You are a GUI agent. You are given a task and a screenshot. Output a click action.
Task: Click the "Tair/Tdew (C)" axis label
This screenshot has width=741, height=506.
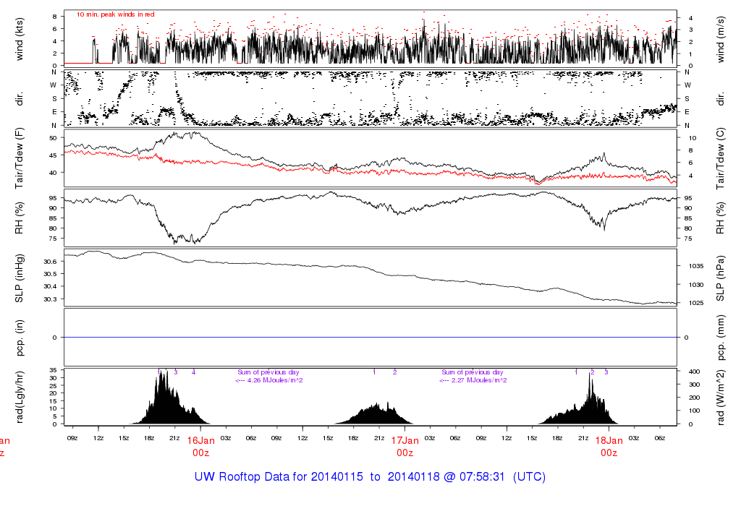[x=720, y=158]
